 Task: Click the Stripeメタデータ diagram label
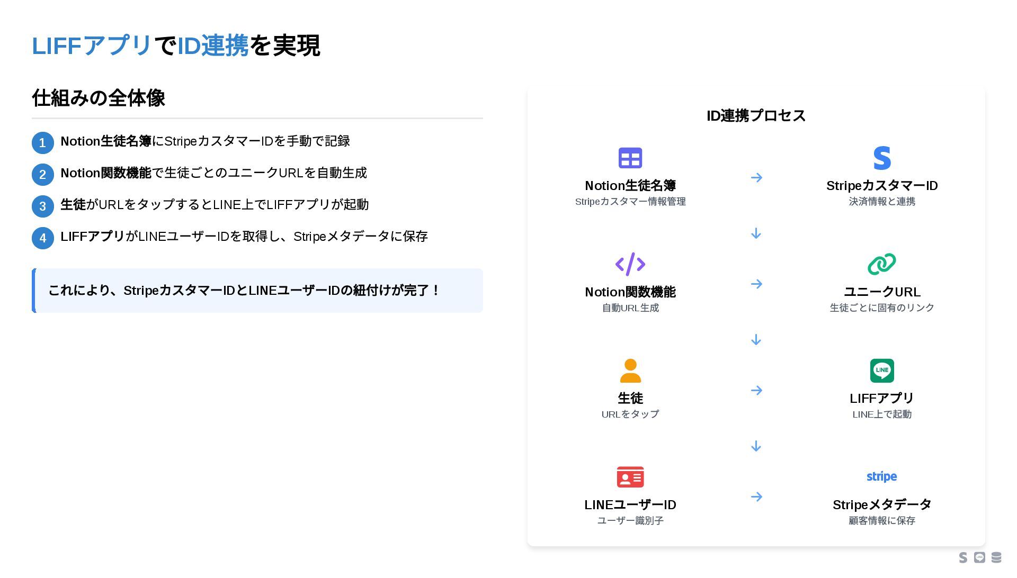click(x=882, y=505)
